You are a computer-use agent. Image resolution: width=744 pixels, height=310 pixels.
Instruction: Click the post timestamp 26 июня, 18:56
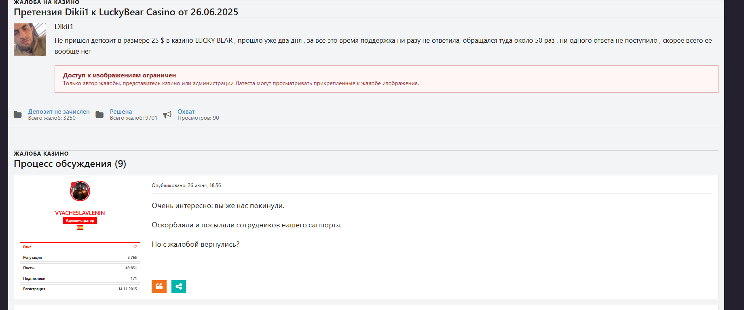(204, 185)
